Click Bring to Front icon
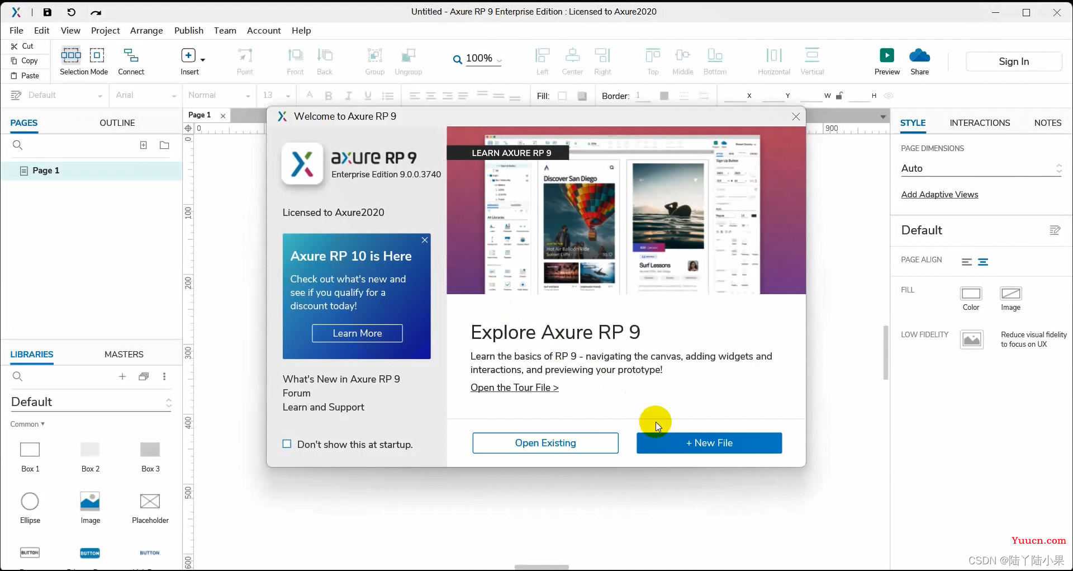Image resolution: width=1073 pixels, height=571 pixels. (x=295, y=55)
